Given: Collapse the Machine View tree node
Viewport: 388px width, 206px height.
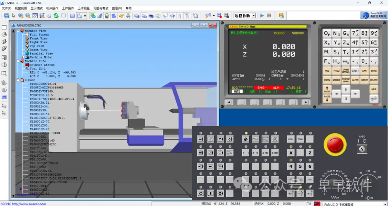Looking at the screenshot, I should 17,31.
